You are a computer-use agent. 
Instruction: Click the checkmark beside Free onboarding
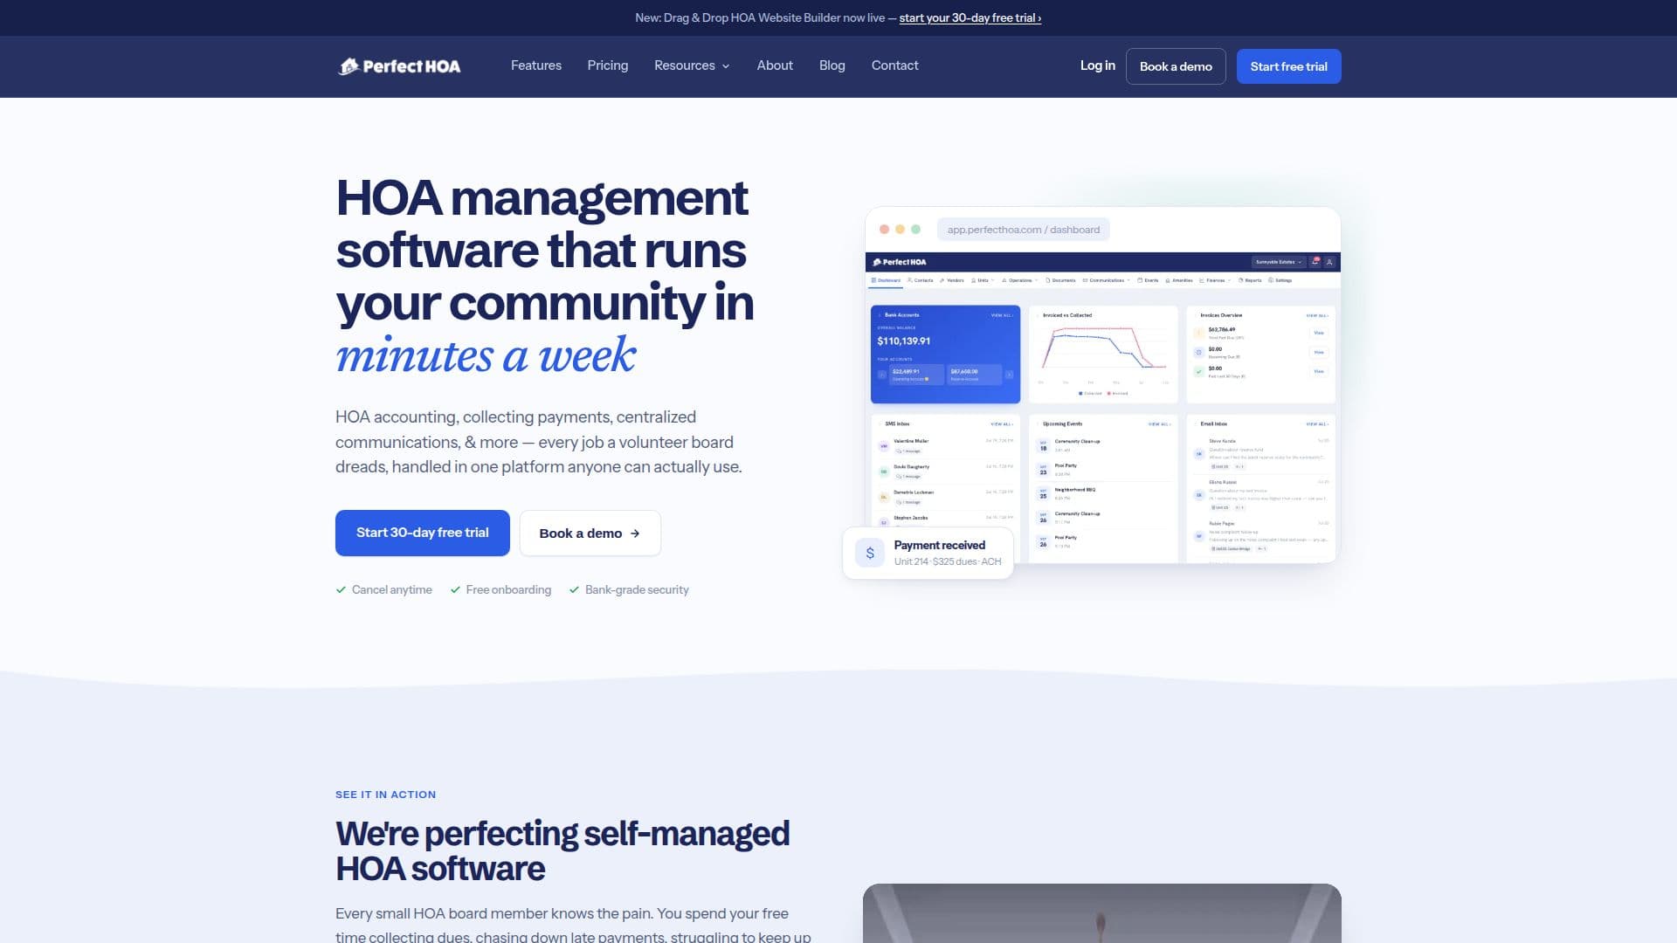[x=455, y=590]
